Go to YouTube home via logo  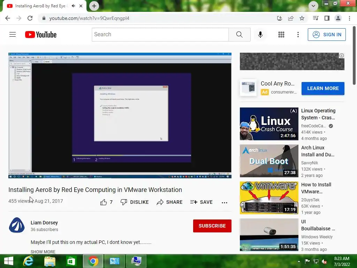tap(41, 35)
